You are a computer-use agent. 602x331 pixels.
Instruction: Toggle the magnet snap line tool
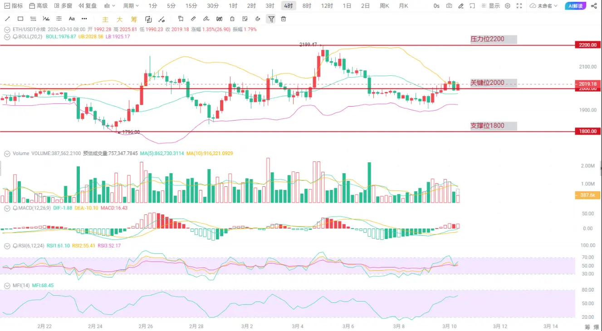pyautogui.click(x=162, y=19)
